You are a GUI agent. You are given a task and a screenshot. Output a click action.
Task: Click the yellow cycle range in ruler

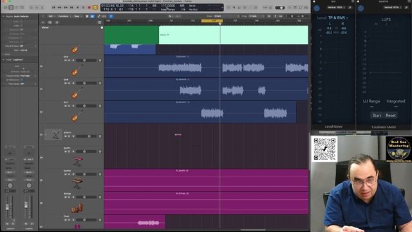(212, 21)
